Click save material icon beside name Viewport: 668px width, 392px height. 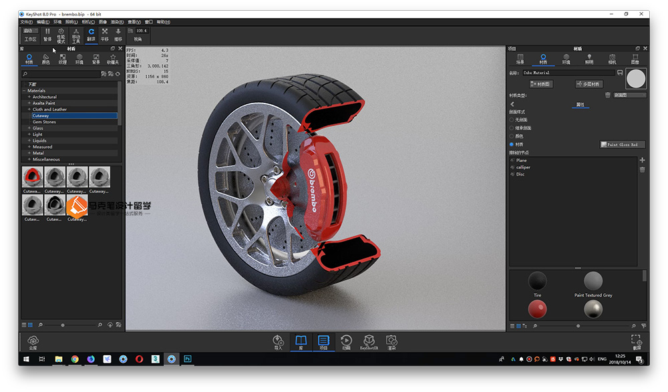(x=620, y=73)
